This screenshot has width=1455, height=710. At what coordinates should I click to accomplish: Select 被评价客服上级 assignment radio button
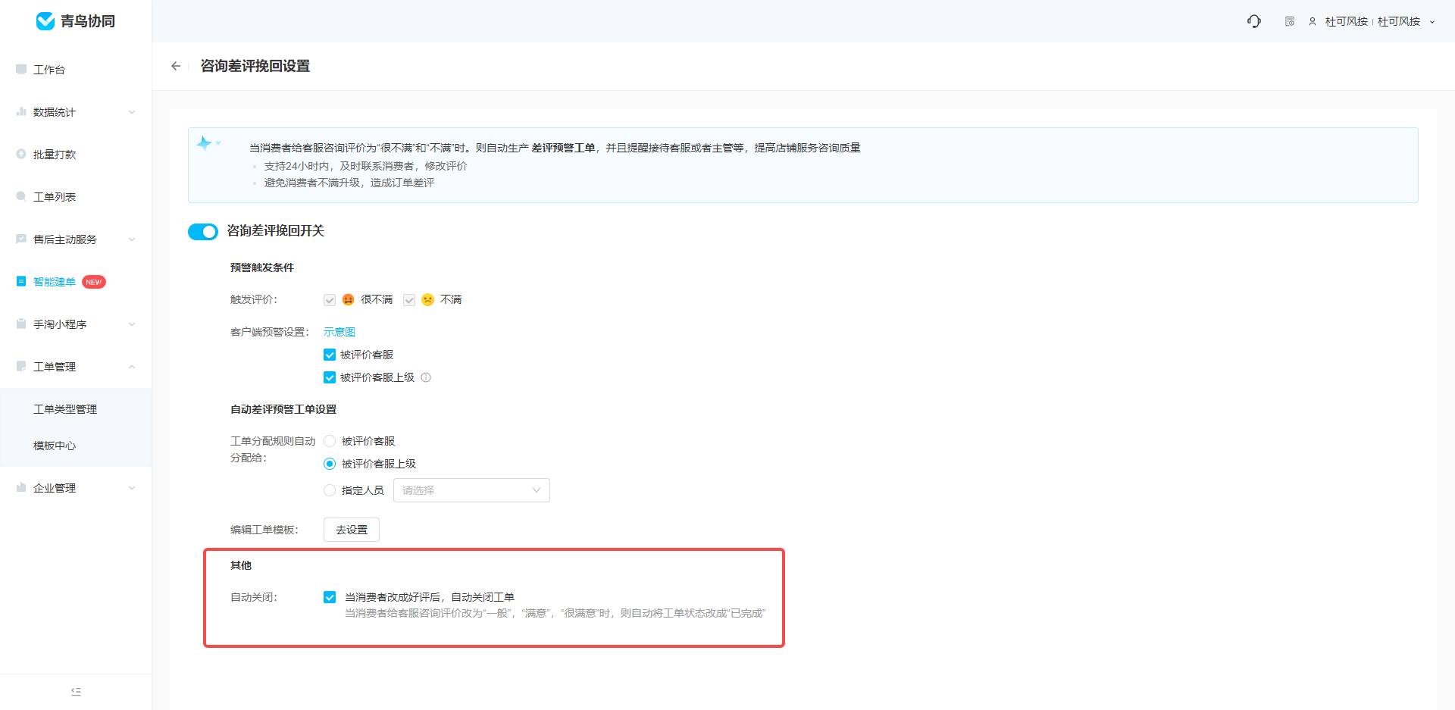point(330,464)
